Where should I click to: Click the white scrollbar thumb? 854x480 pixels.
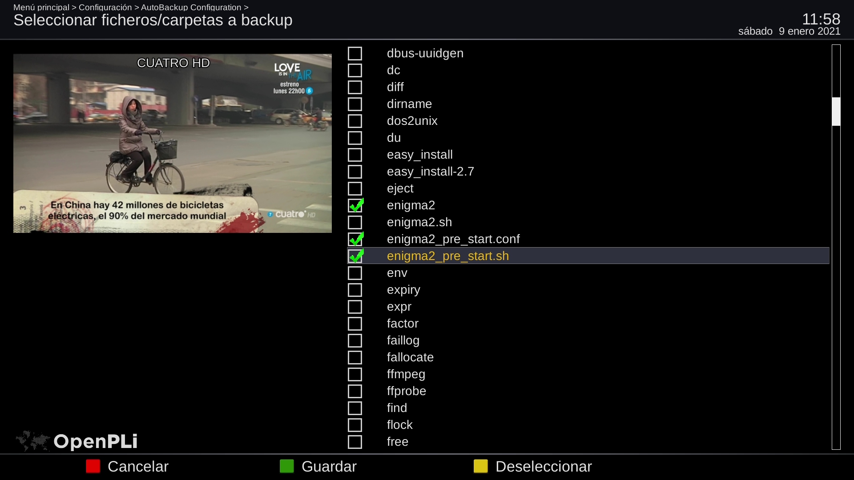(x=836, y=112)
